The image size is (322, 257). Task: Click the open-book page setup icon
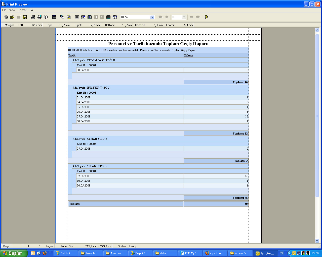pyautogui.click(x=46, y=17)
